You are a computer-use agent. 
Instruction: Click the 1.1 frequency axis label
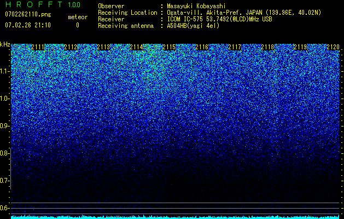(x=4, y=71)
